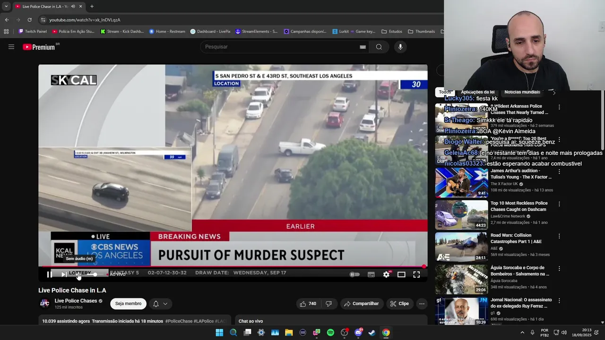605x340 pixels.
Task: Toggle subtitles in the player
Action: point(371,274)
